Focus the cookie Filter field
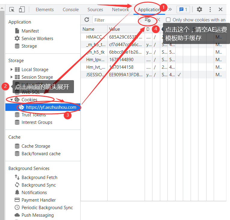This screenshot has width=230, height=220. pos(115,20)
